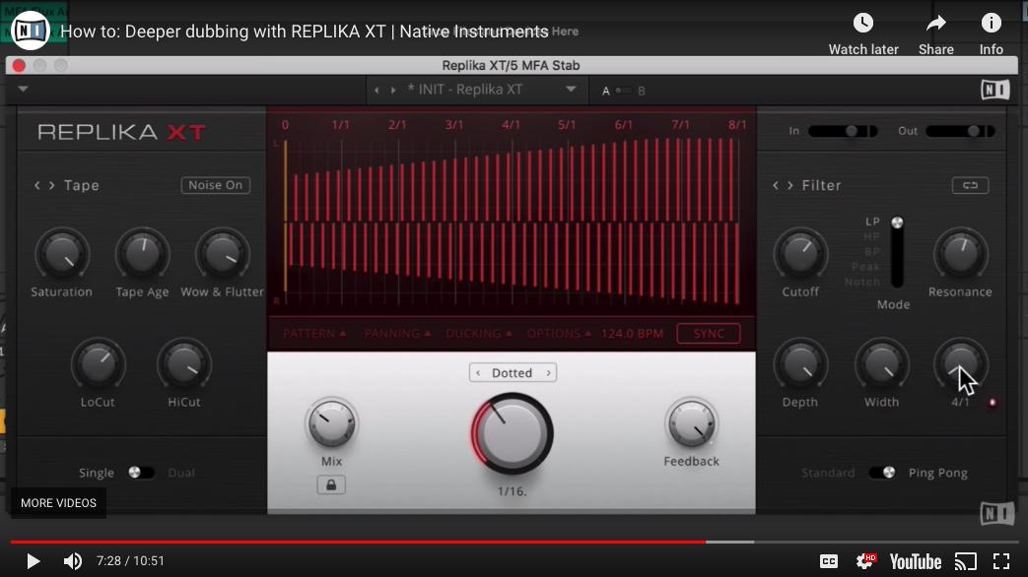The height and width of the screenshot is (577, 1028).
Task: Click the HiCut knob
Action: [x=184, y=364]
